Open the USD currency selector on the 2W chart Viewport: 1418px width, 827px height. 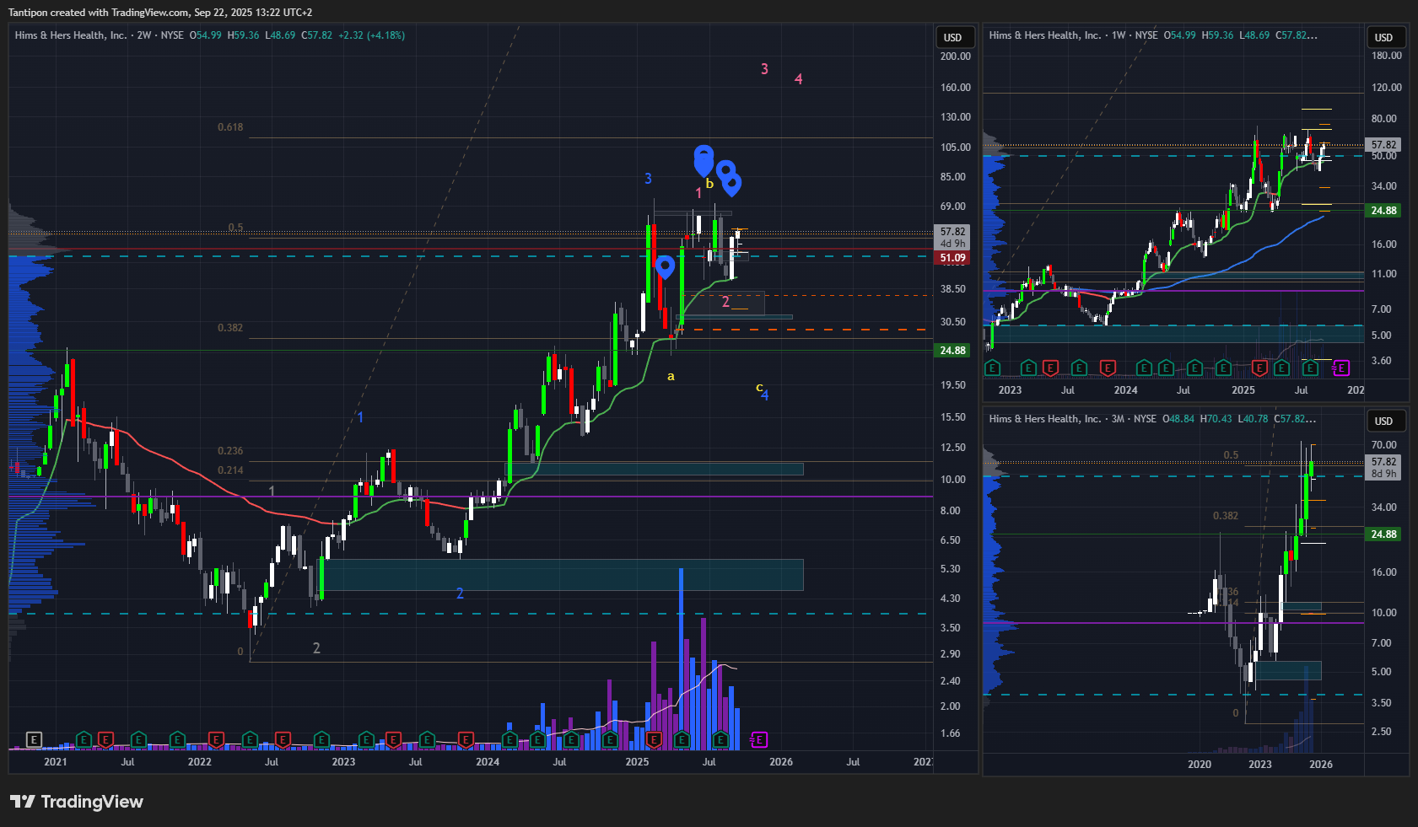[955, 37]
